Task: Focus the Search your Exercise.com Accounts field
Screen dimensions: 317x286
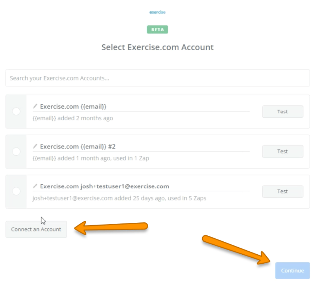Action: pos(158,78)
